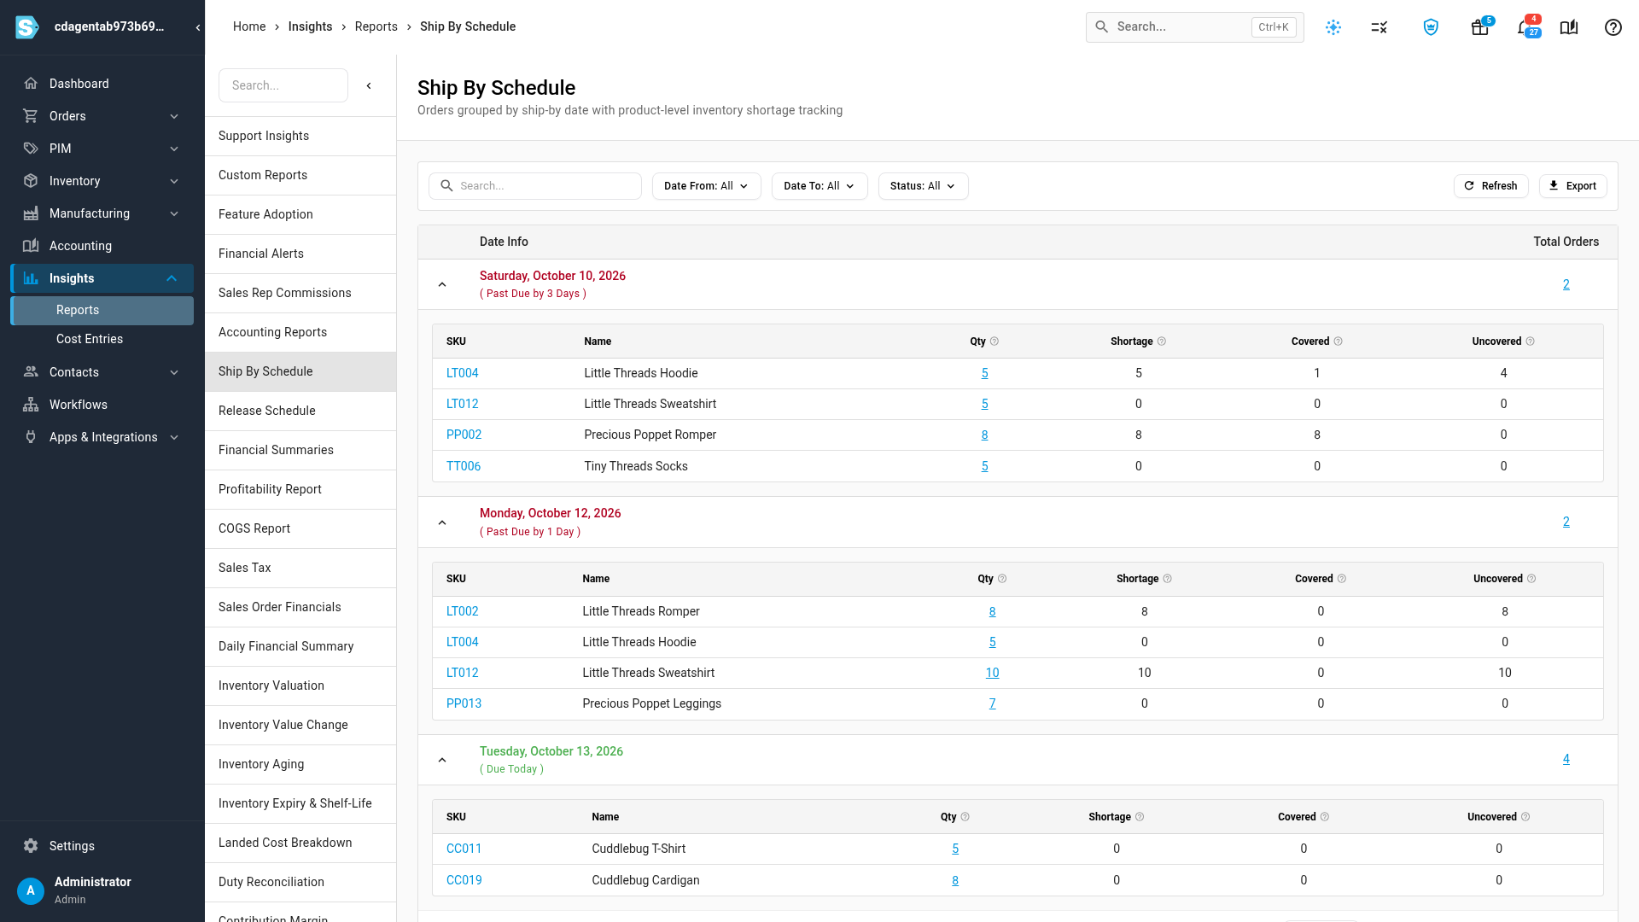Collapse the reports list panel arrow

[369, 85]
